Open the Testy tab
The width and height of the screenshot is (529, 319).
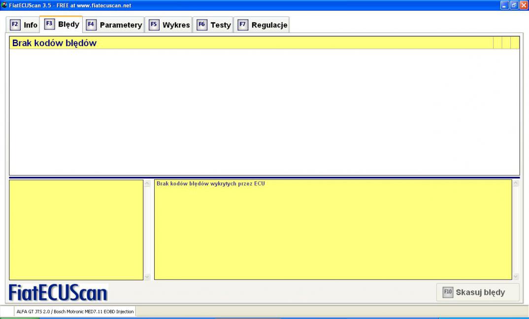[213, 25]
